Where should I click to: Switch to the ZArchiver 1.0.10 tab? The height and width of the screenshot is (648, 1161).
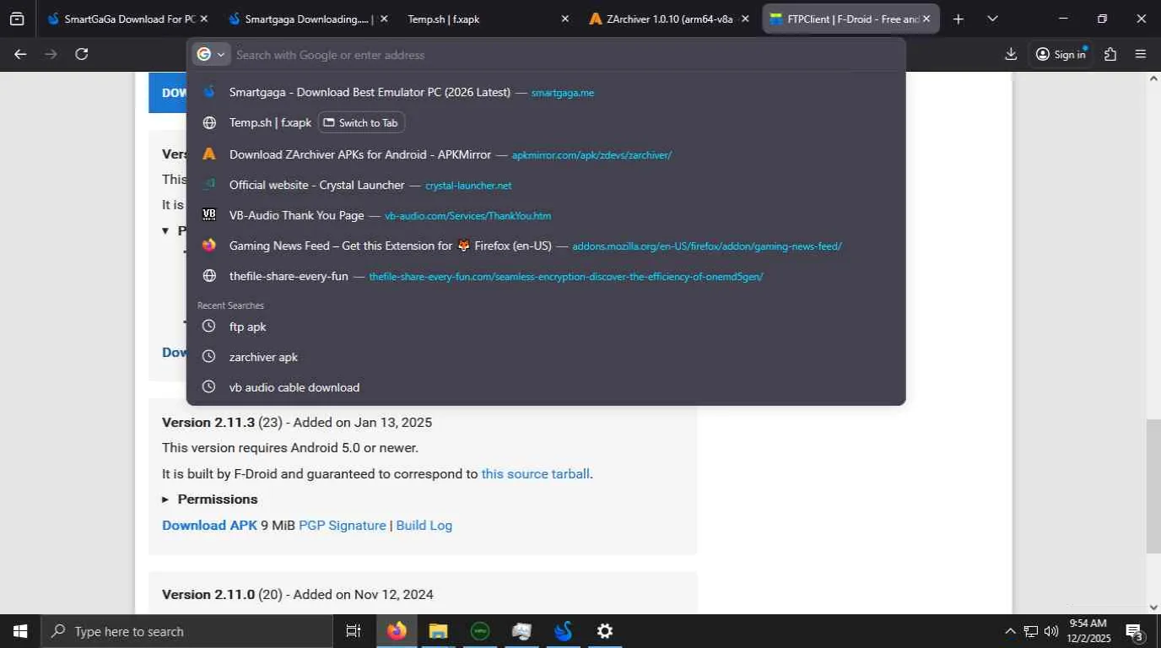coord(669,19)
